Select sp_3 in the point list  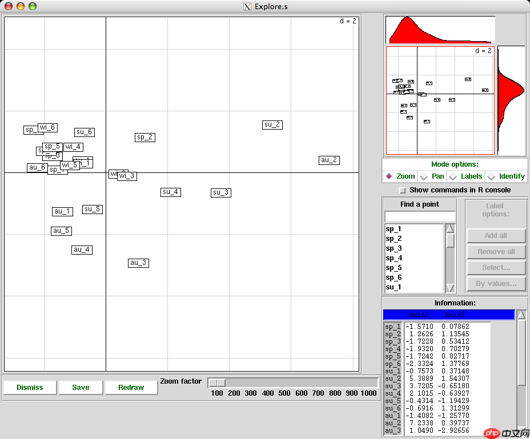click(x=413, y=248)
